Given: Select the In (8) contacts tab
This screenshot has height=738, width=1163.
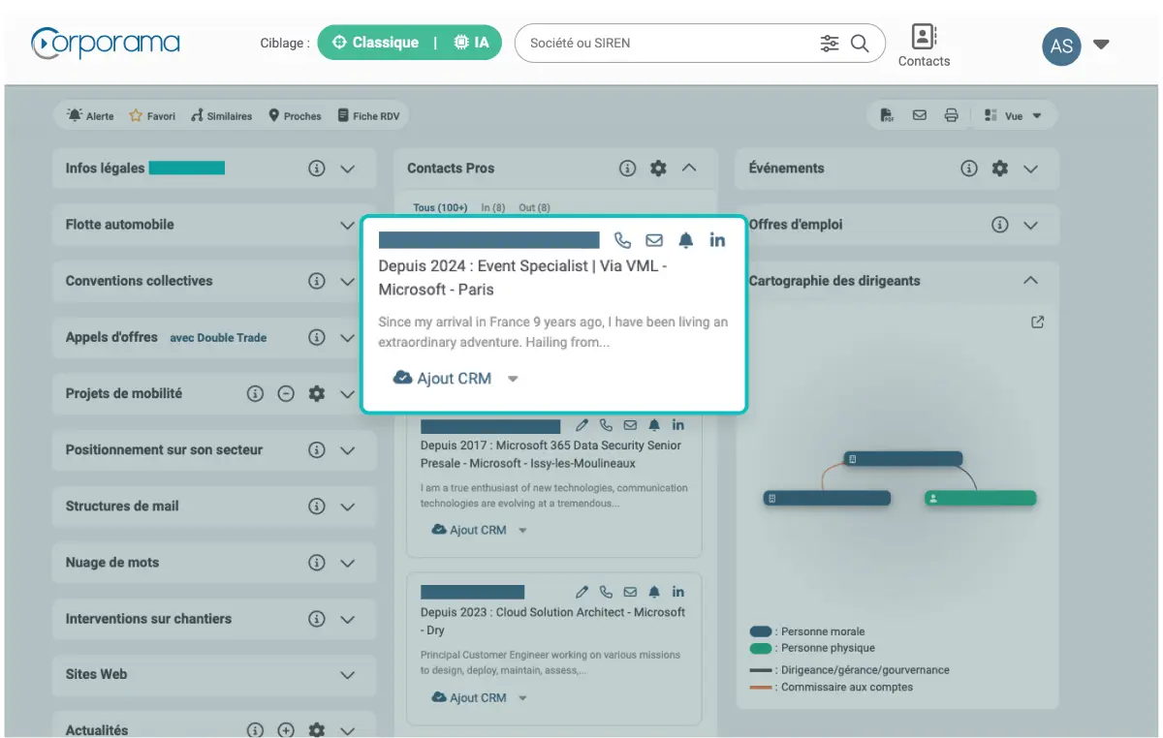Looking at the screenshot, I should tap(493, 207).
